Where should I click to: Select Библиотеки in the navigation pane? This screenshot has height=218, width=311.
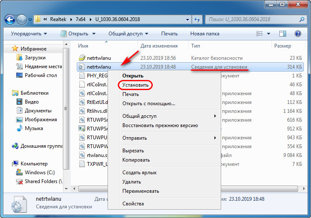click(x=35, y=93)
